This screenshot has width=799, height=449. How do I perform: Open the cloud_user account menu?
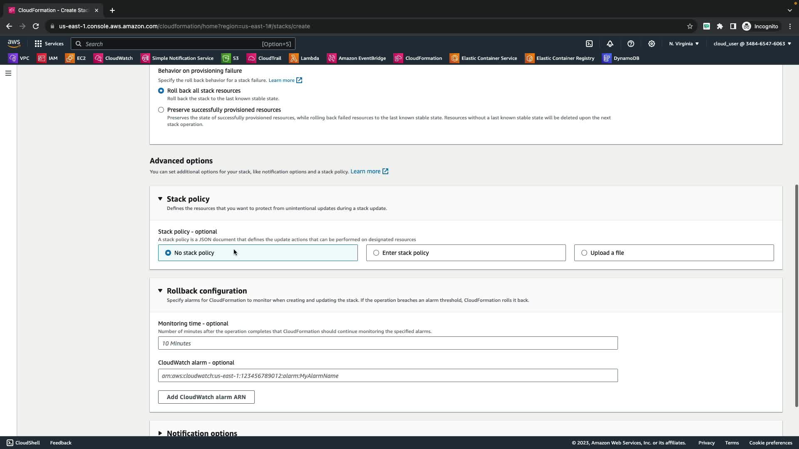point(752,44)
